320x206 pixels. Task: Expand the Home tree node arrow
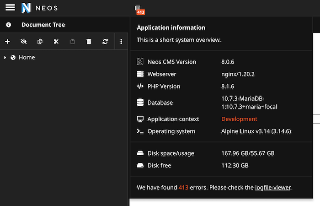[x=5, y=58]
